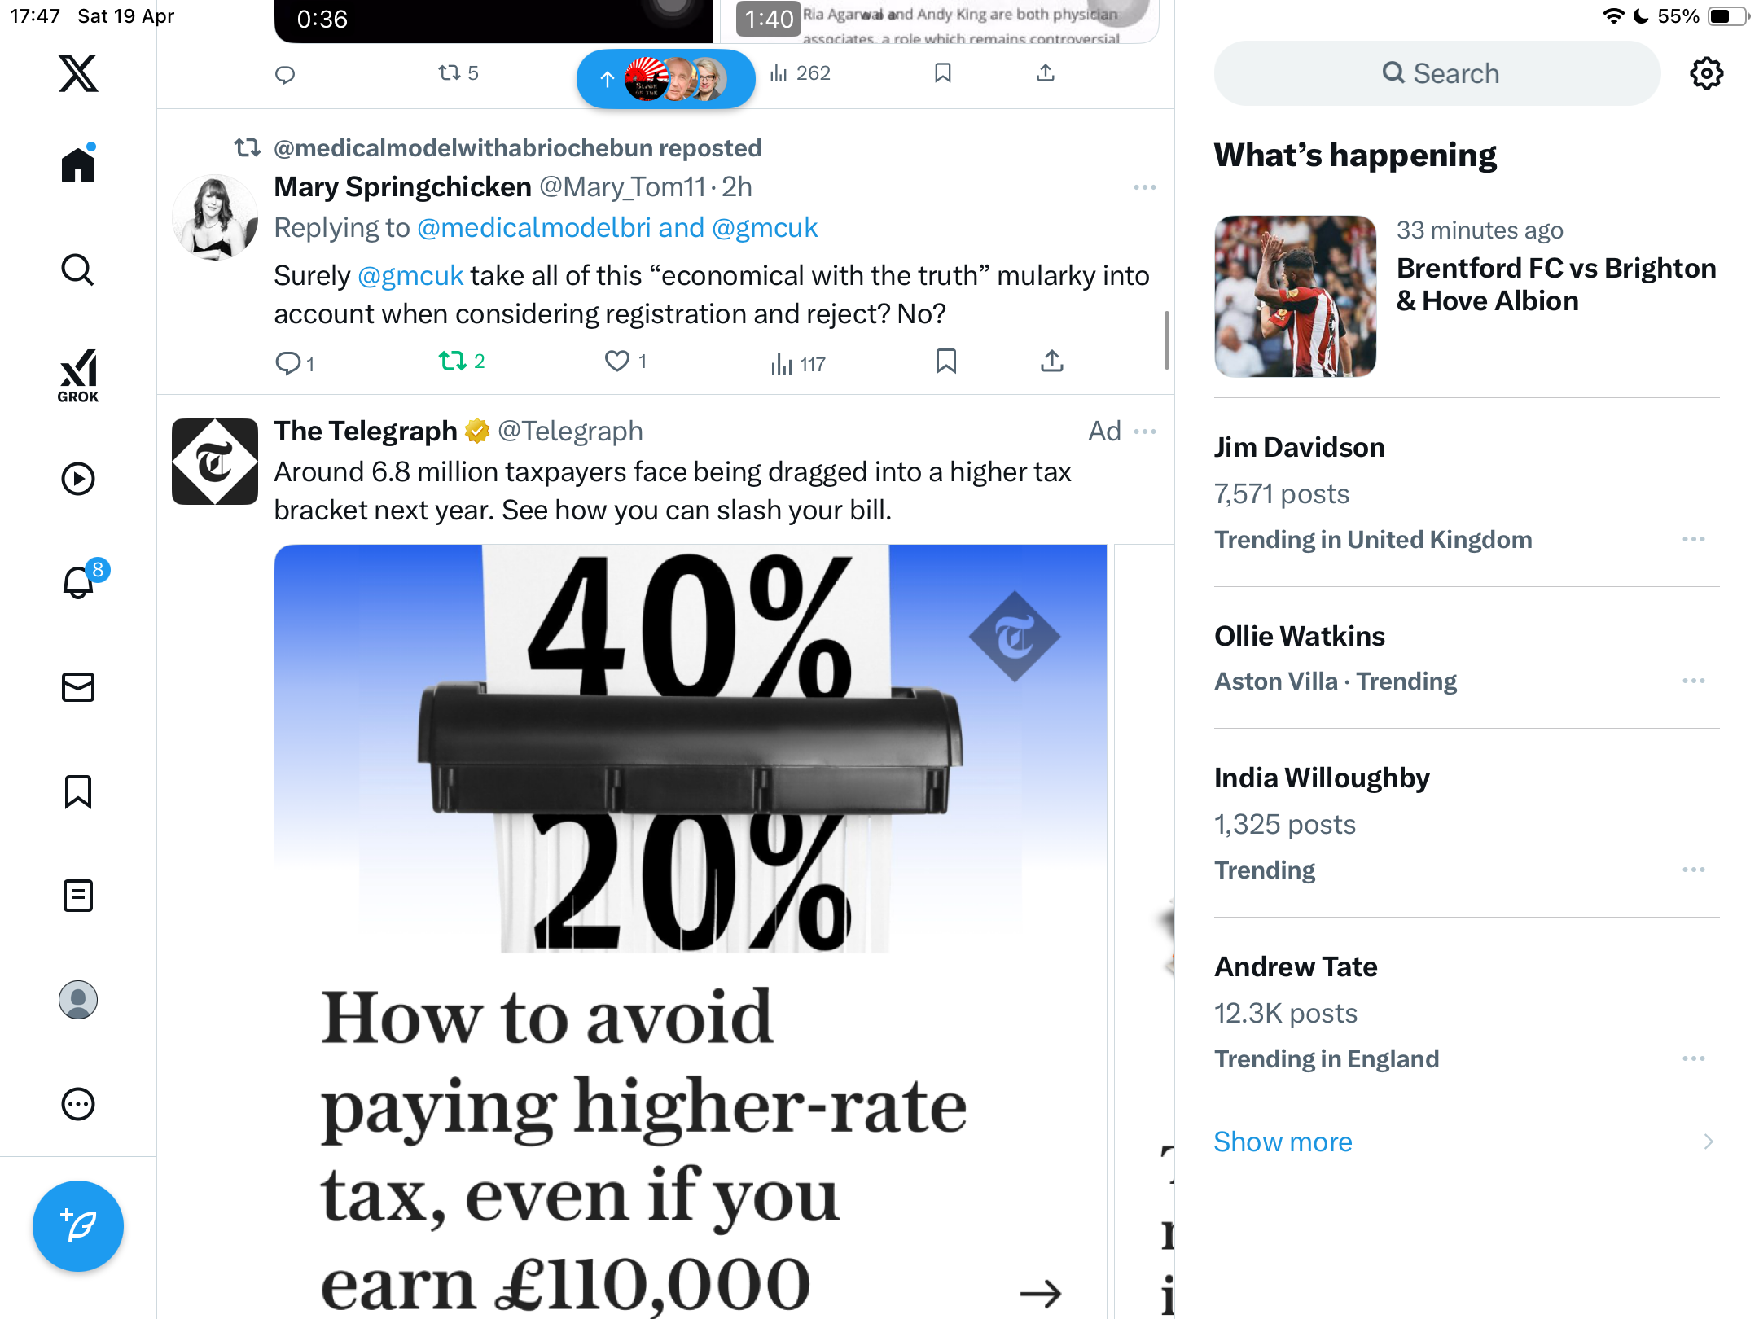Click the Search input field
This screenshot has height=1319, width=1759.
click(x=1437, y=73)
